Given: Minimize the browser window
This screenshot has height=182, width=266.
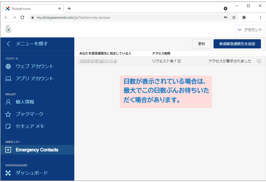Looking at the screenshot, I should pos(237,6).
